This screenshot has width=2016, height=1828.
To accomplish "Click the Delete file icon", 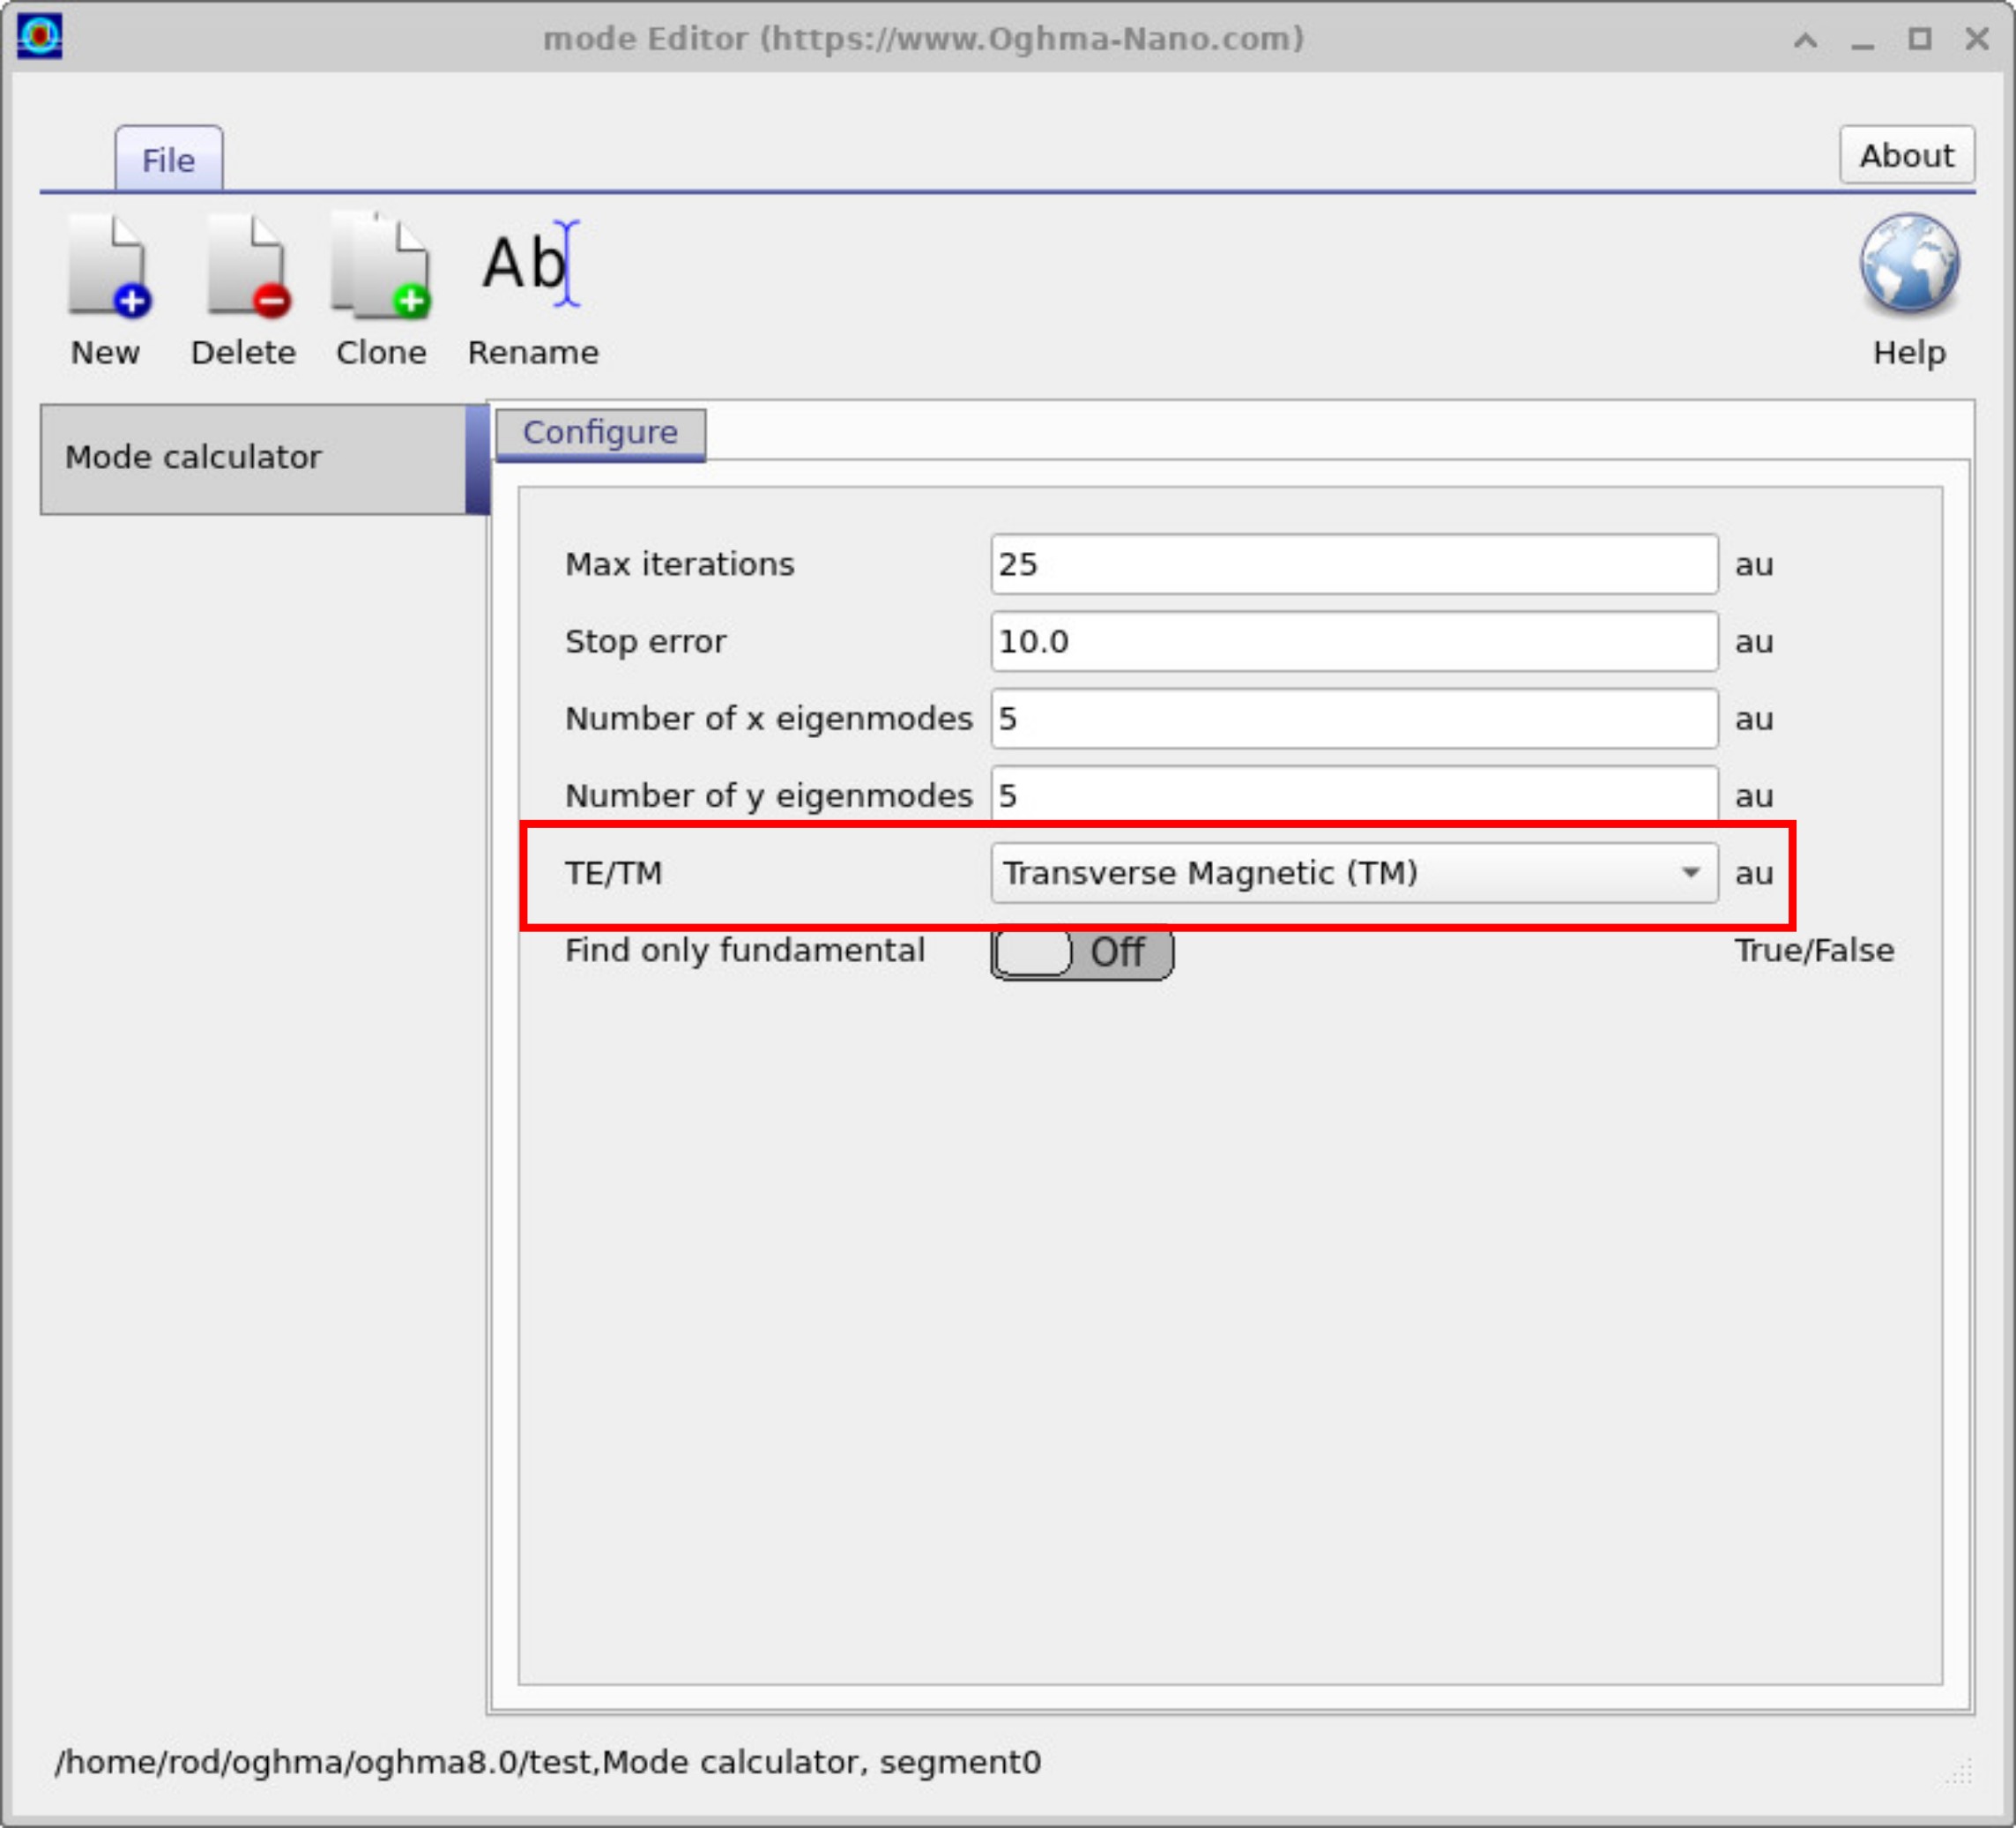I will tap(246, 268).
